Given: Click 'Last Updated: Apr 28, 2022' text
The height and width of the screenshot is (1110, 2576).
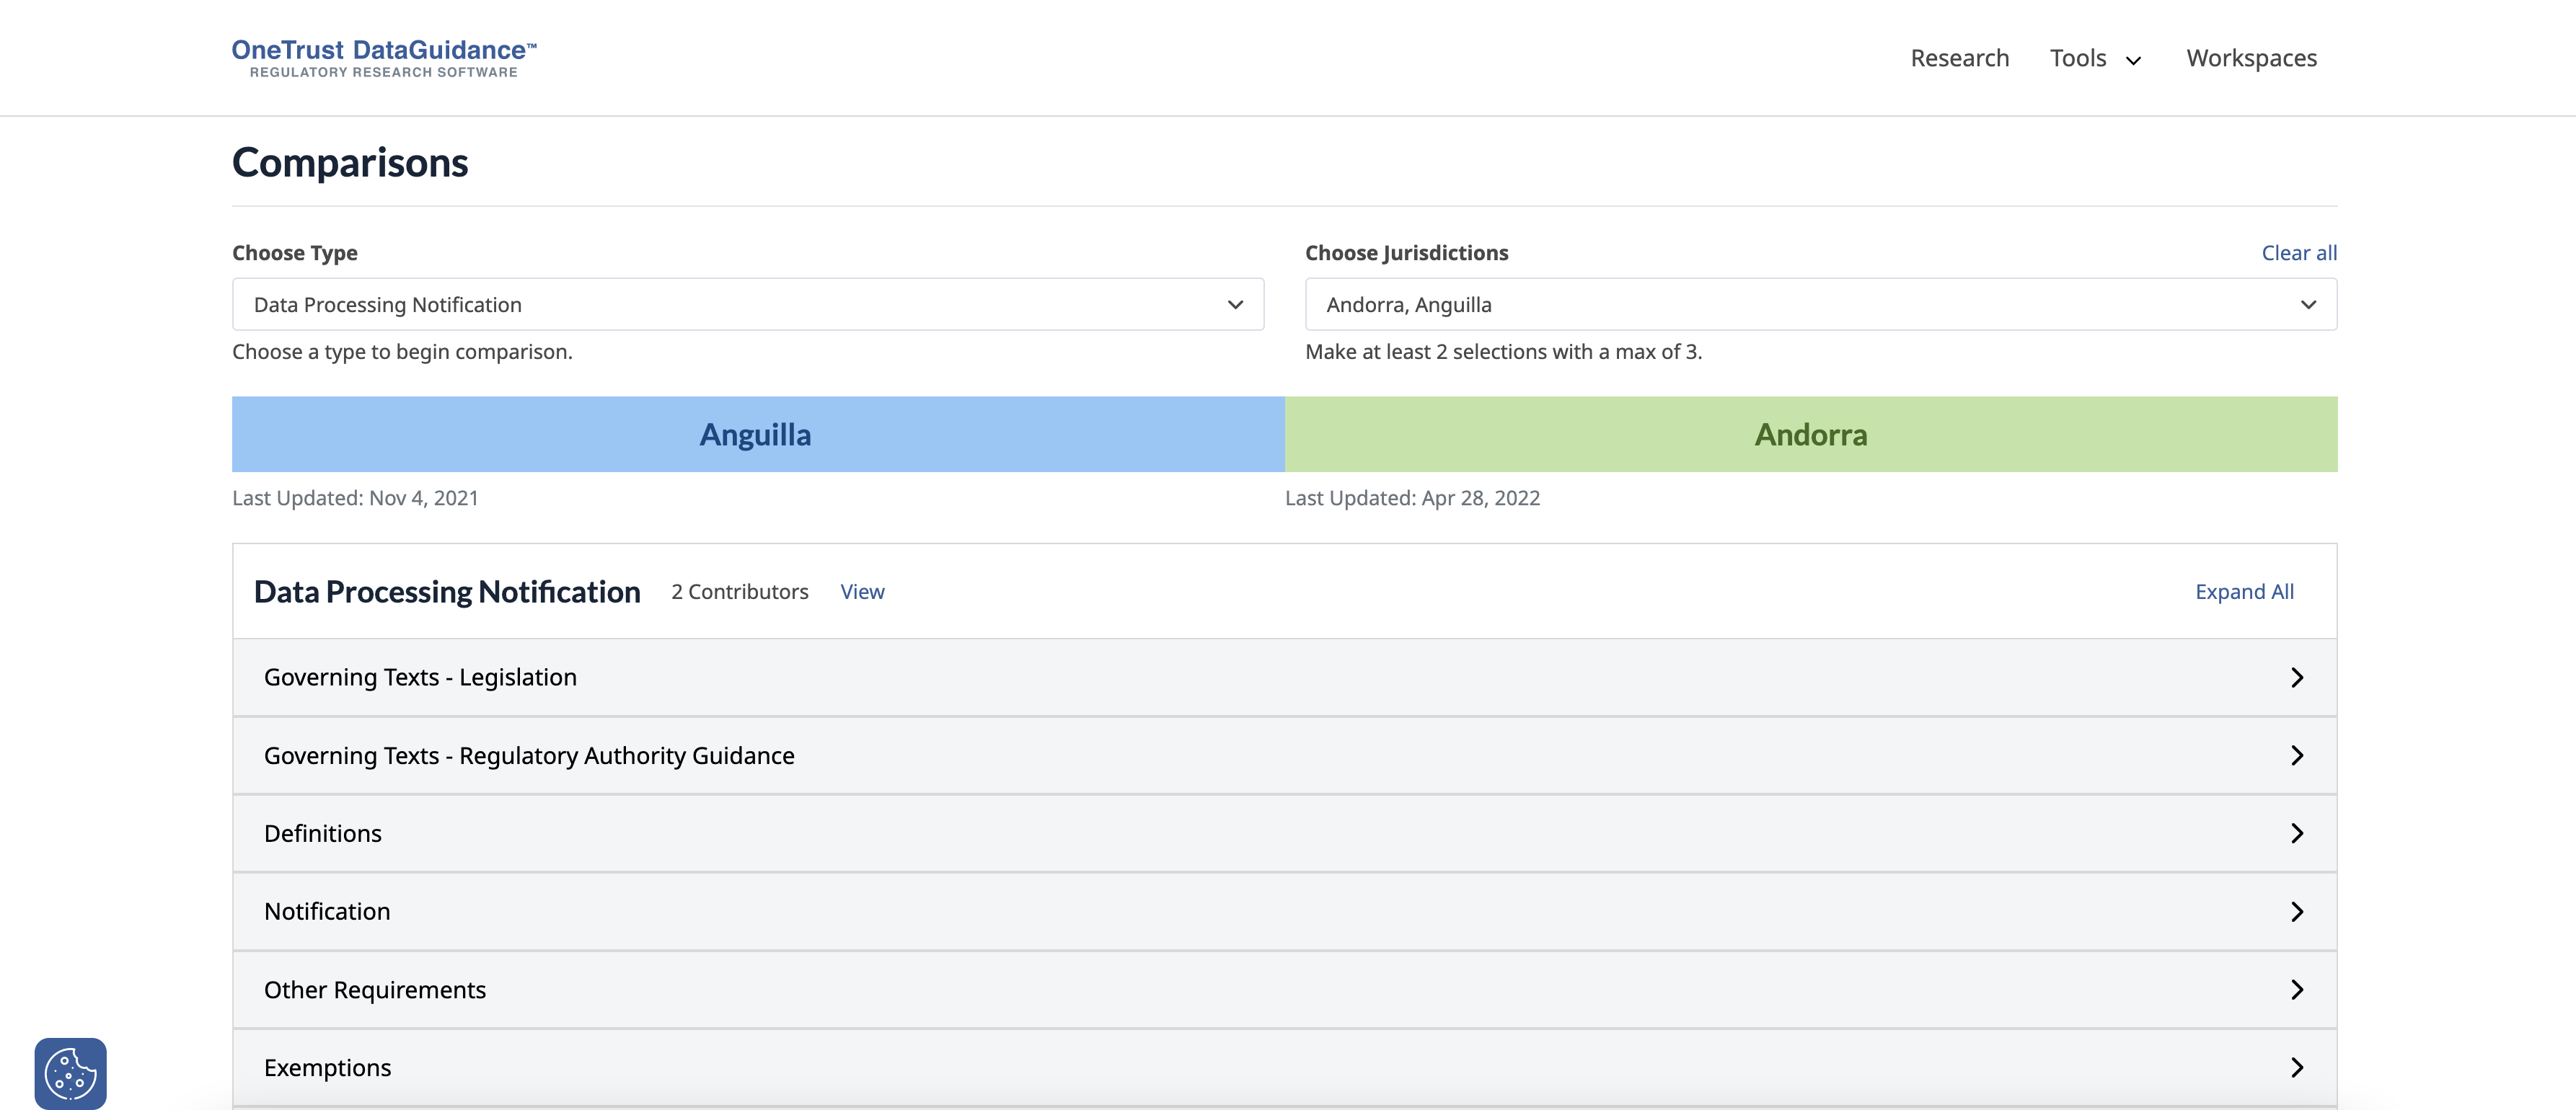Looking at the screenshot, I should (x=1412, y=497).
